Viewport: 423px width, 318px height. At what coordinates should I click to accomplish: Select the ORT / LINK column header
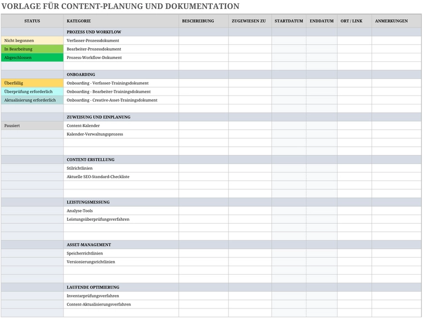pos(354,21)
